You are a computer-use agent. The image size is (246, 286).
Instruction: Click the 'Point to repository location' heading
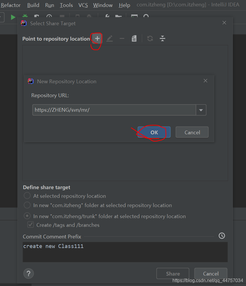click(56, 39)
